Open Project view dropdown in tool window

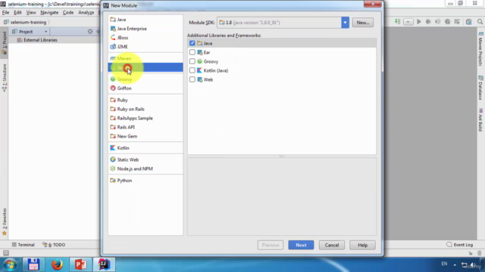(45, 32)
